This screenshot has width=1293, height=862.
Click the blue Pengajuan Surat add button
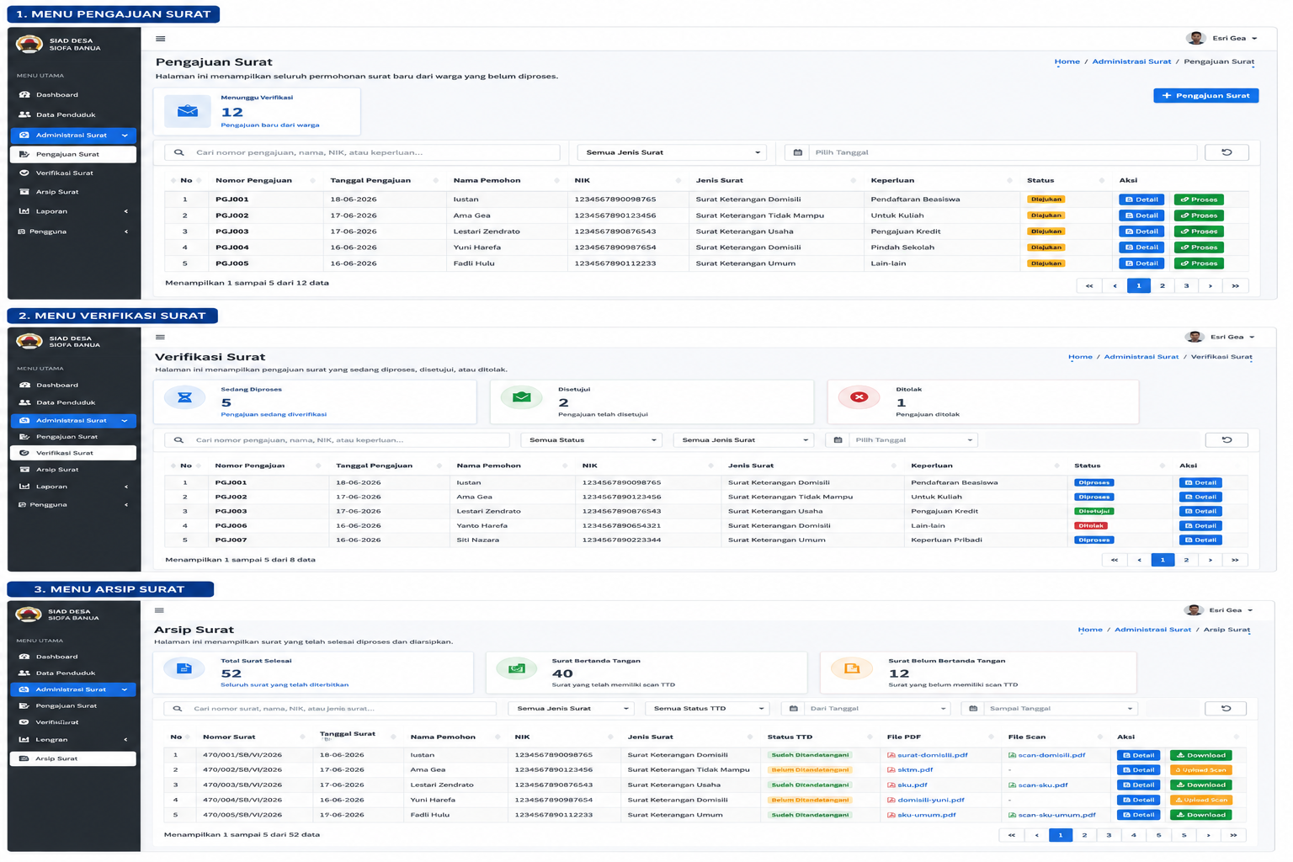click(x=1205, y=96)
